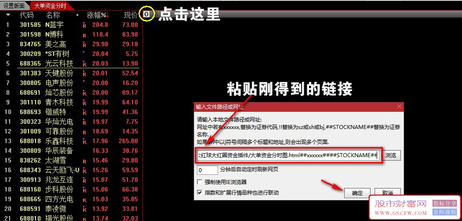
Task: Click the 73.00 price of N蓝宇
Action: click(130, 25)
